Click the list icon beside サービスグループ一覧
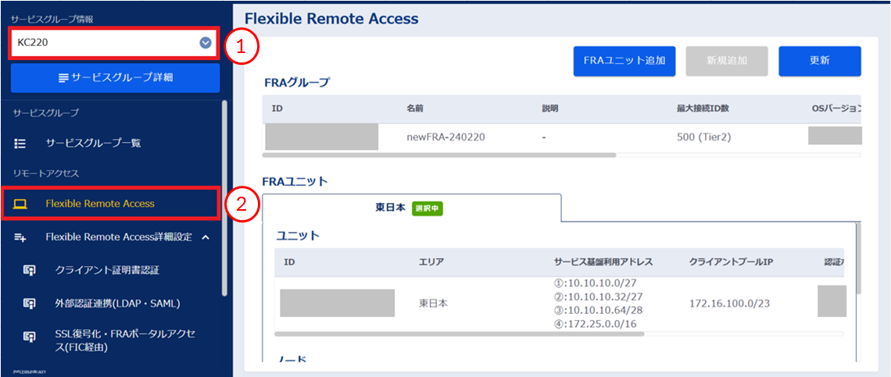The width and height of the screenshot is (891, 377). coord(21,144)
